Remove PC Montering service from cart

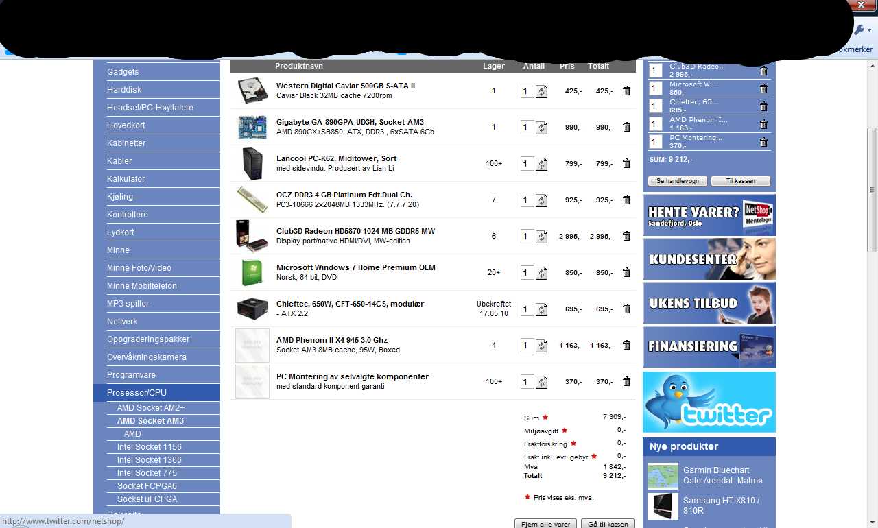[626, 381]
